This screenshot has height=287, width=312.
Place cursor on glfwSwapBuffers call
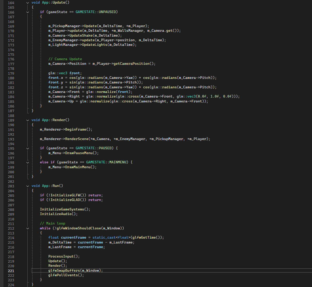click(x=64, y=270)
